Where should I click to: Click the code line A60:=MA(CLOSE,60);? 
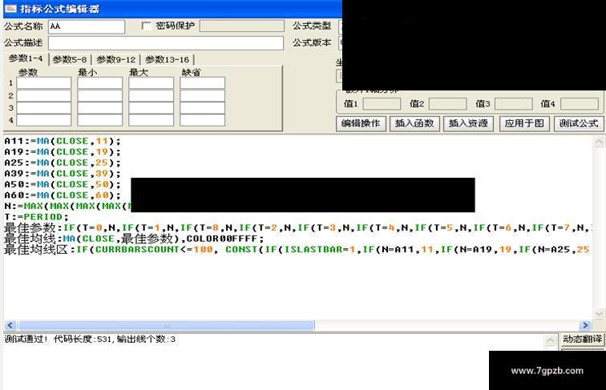point(63,195)
